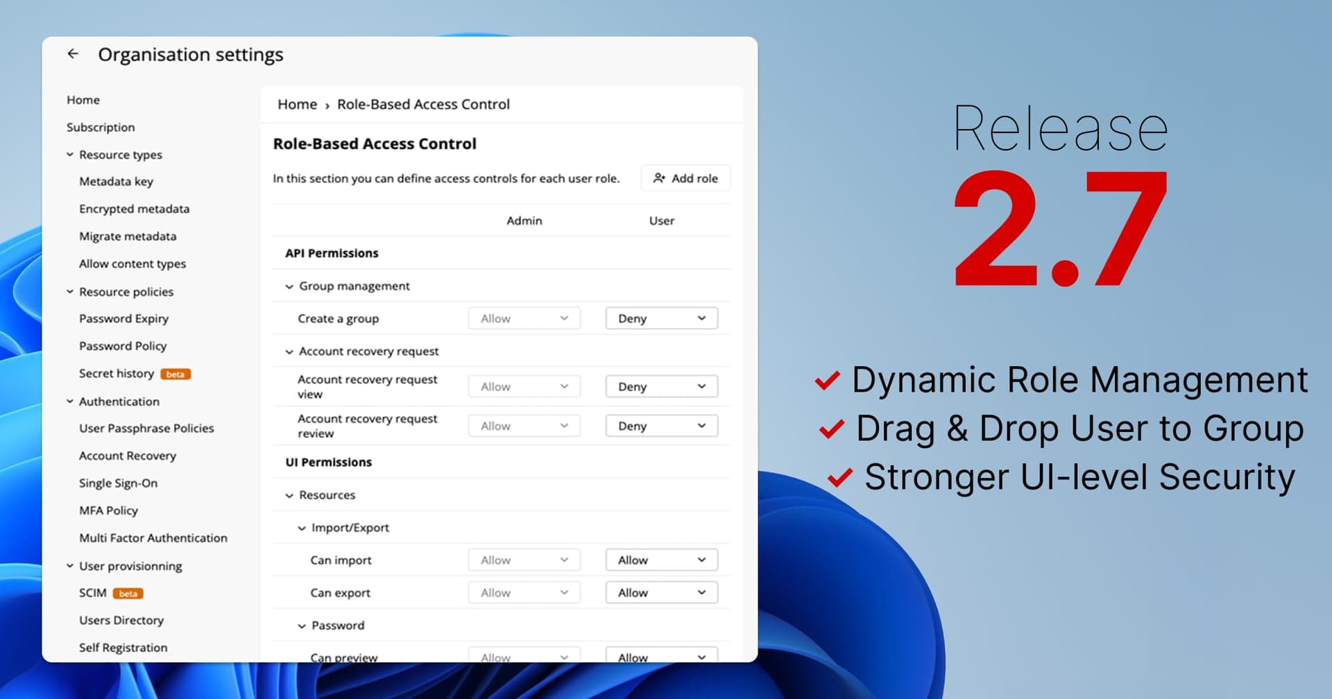
Task: Open the User dropdown for Can export
Action: 660,592
